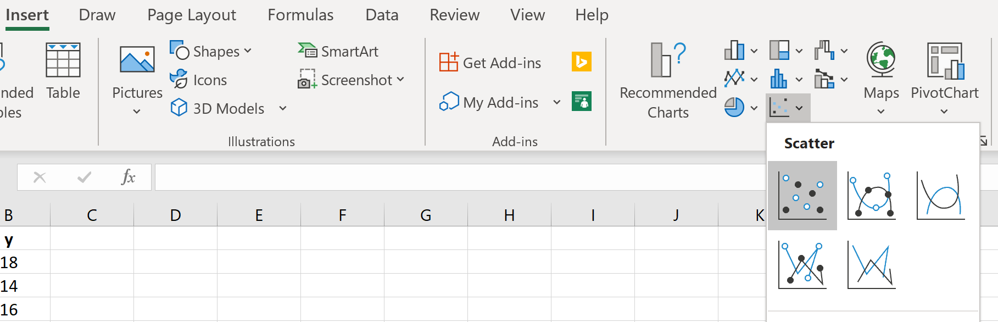Select the header cell labeled y
This screenshot has width=998, height=322.
coord(25,238)
